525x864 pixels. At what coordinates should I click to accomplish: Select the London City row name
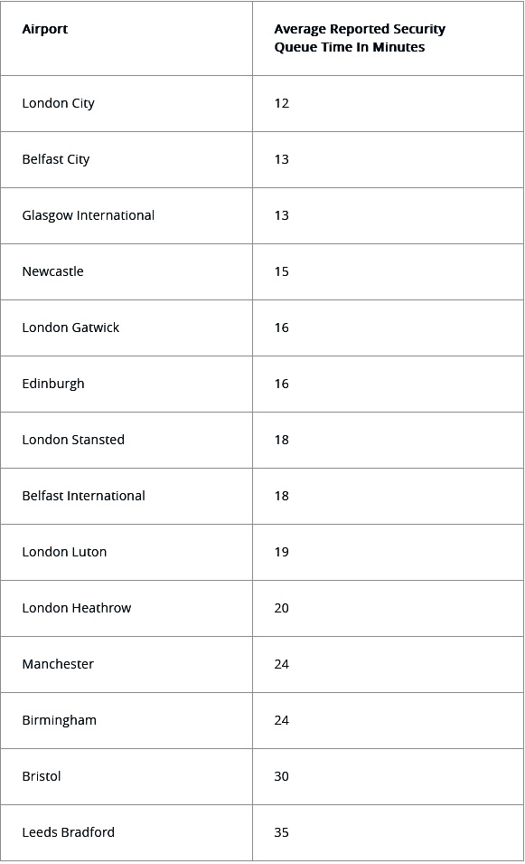coord(59,104)
